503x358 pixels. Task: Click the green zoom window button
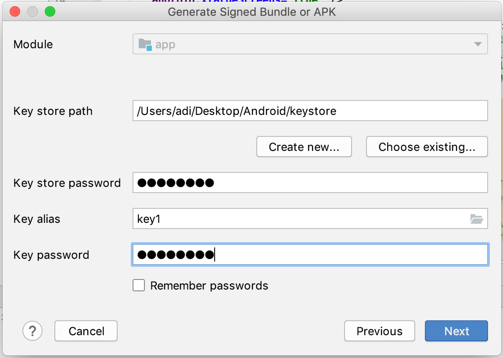50,11
